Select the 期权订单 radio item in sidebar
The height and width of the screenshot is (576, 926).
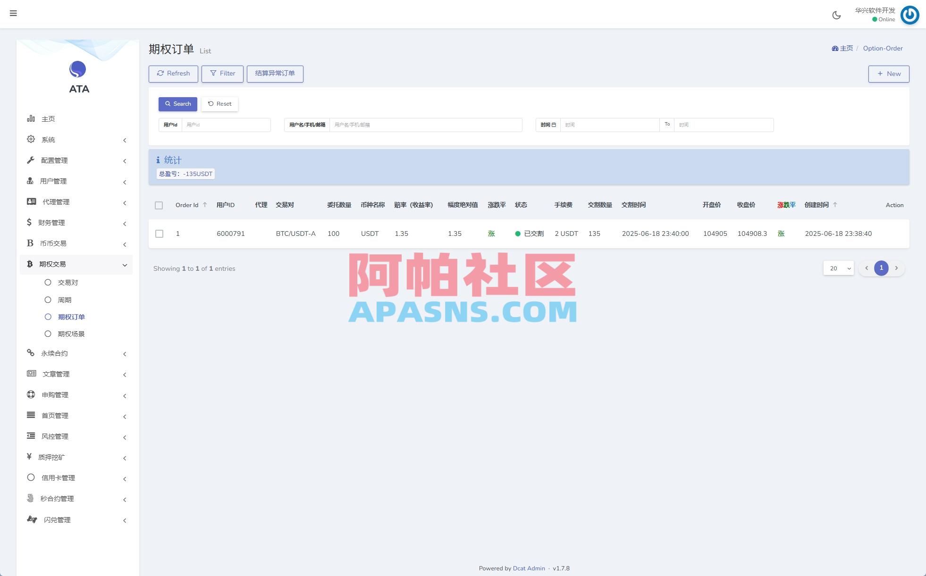(x=71, y=317)
